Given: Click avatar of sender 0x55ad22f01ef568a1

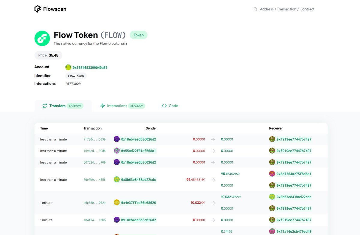Looking at the screenshot, I should tap(117, 151).
